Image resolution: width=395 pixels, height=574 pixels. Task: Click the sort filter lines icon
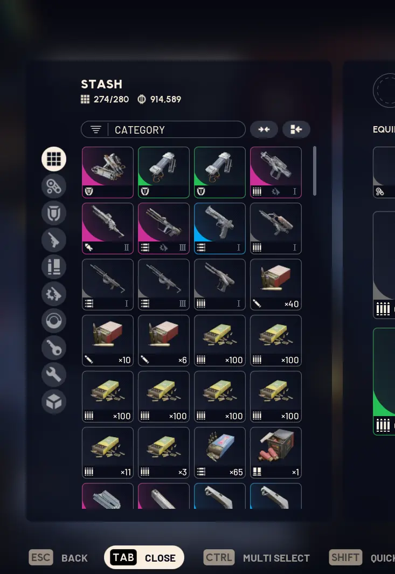pos(95,129)
